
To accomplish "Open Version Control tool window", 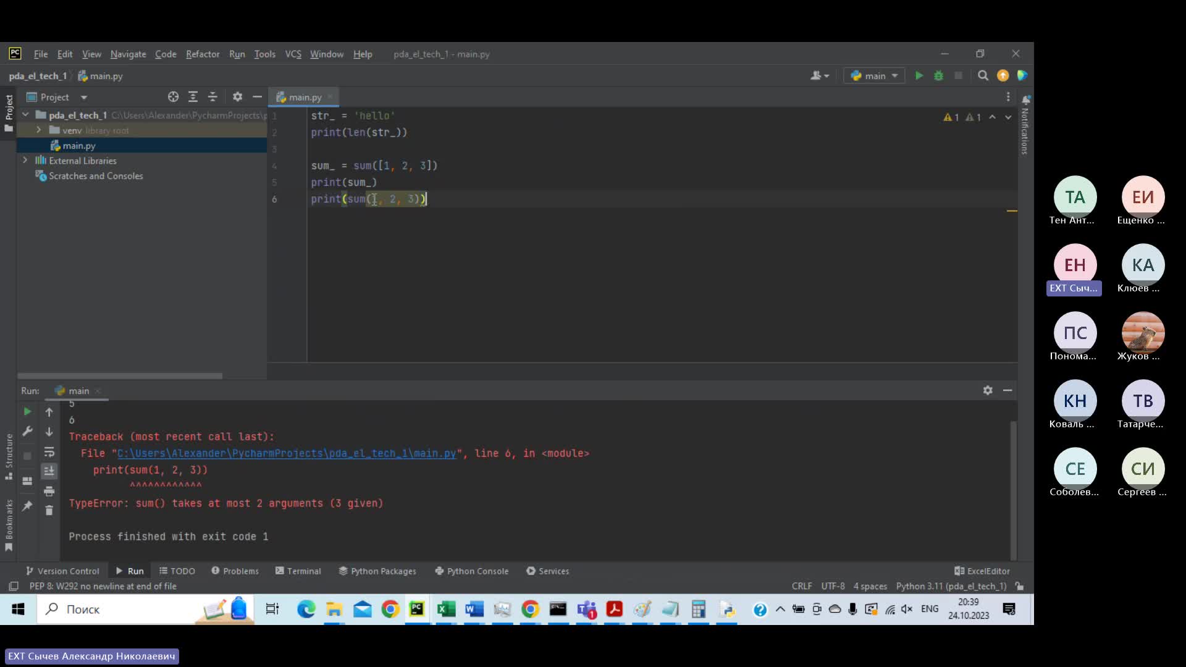I will click(x=62, y=571).
